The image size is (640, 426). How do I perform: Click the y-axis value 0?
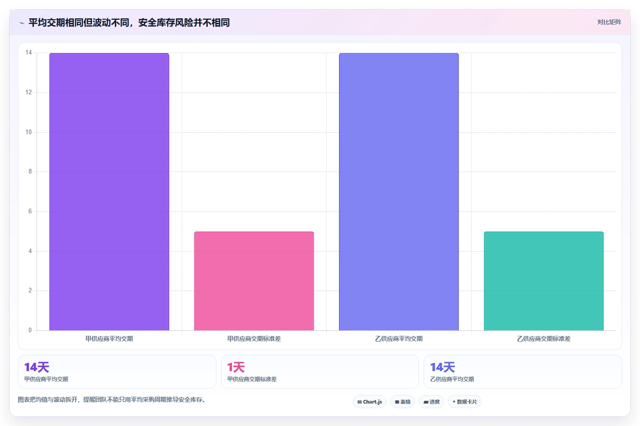click(x=30, y=330)
